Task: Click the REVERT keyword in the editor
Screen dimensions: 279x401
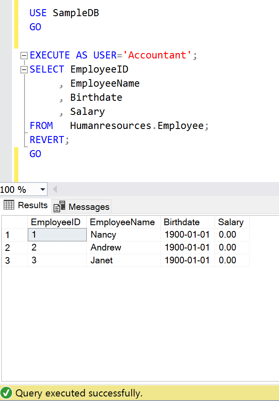Action: click(x=47, y=140)
